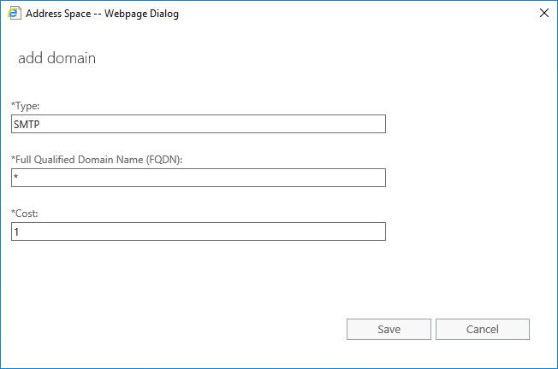Click the dialog title bar text
Screen dimensions: 558x369
pos(102,14)
